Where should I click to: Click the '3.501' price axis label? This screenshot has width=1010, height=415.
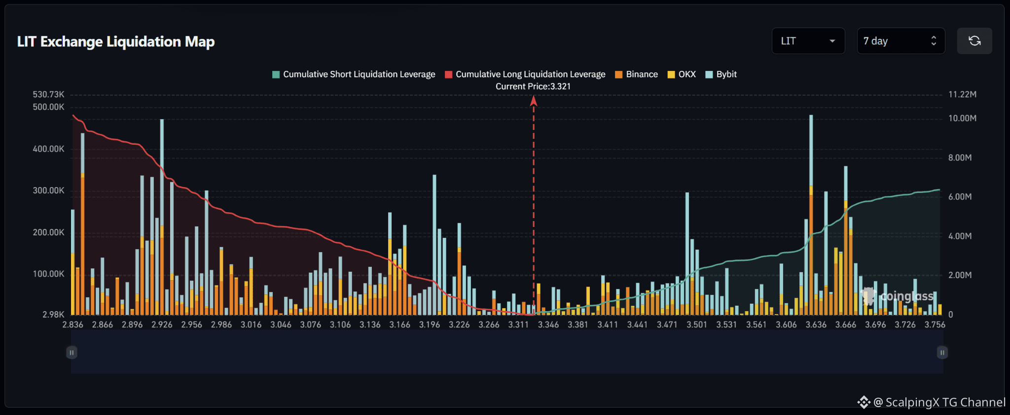click(x=697, y=325)
